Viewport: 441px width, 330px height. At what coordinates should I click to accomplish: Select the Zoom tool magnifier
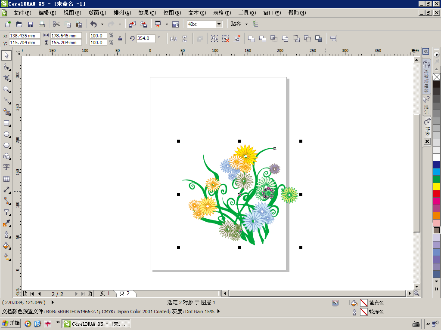(x=7, y=89)
